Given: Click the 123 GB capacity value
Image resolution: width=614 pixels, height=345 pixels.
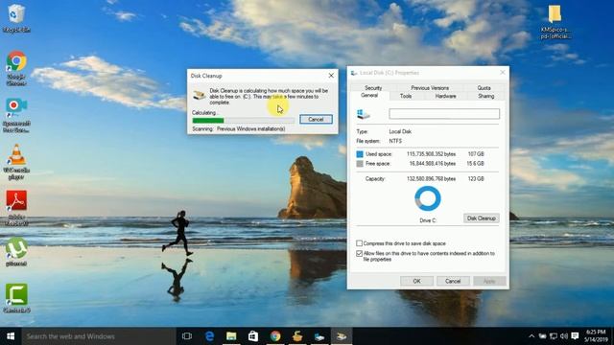Looking at the screenshot, I should pyautogui.click(x=476, y=179).
